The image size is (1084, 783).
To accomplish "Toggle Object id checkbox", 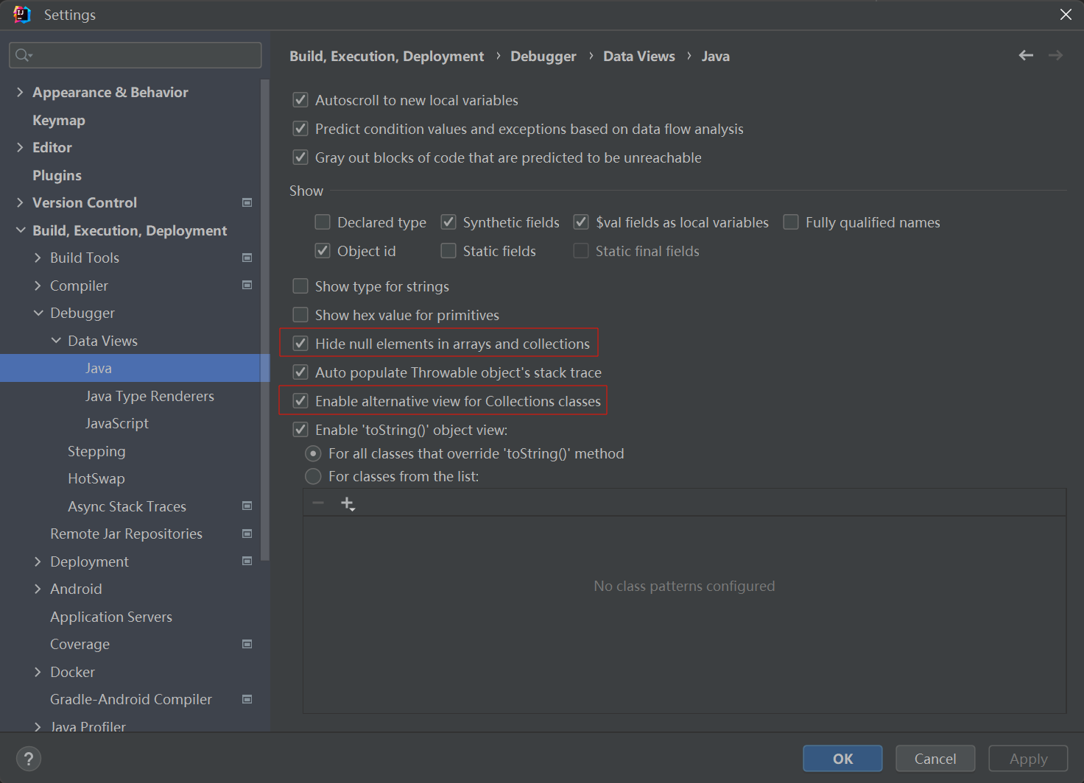I will [x=323, y=250].
